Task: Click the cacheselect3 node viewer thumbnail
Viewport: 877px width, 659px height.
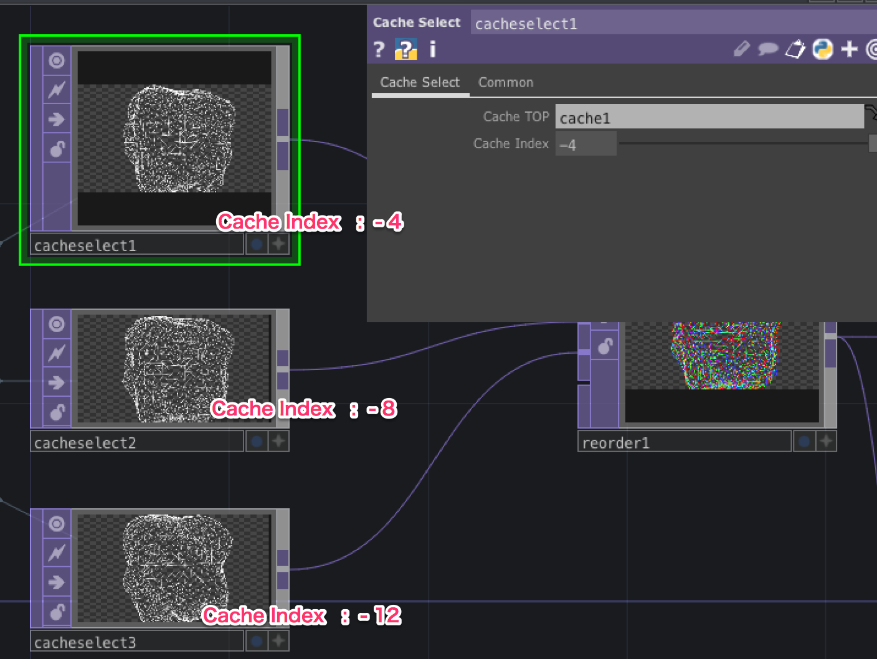Action: [174, 567]
